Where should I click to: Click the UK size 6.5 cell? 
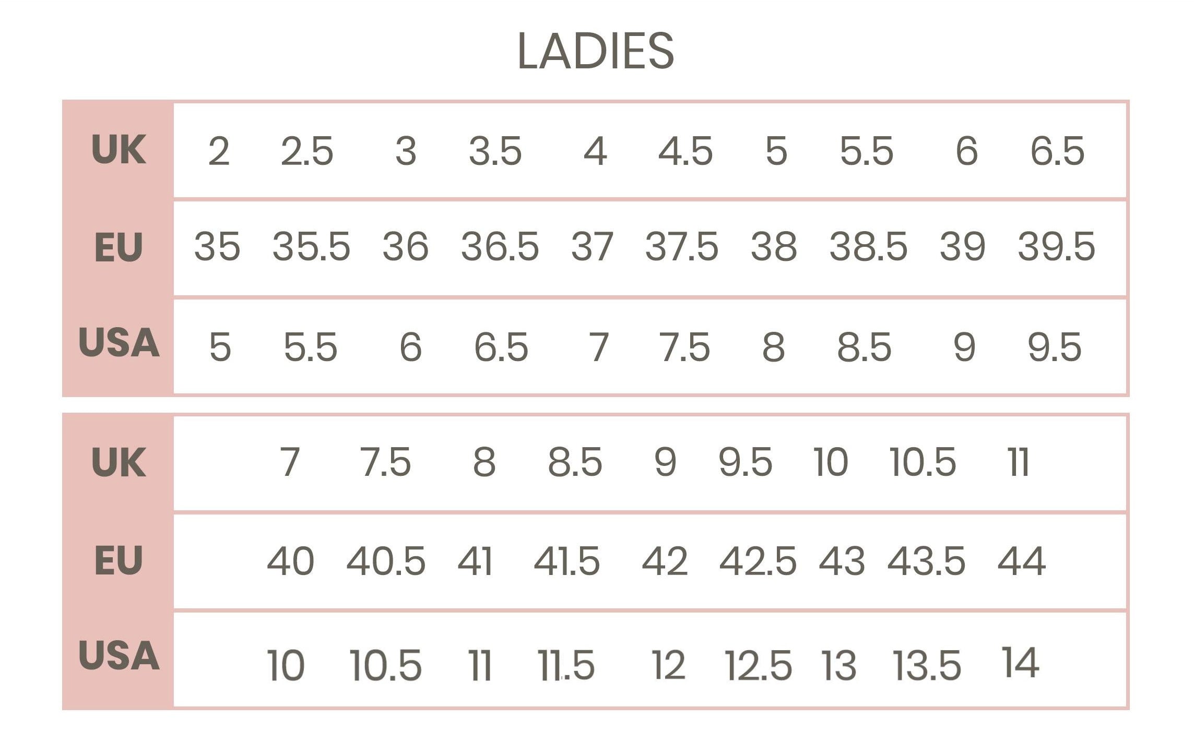[x=1057, y=151]
